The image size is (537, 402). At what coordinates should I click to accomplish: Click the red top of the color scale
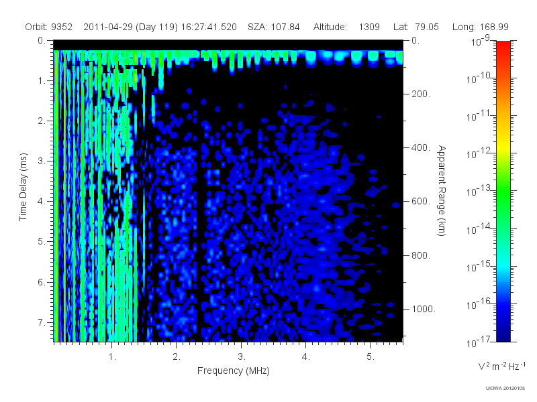point(503,48)
